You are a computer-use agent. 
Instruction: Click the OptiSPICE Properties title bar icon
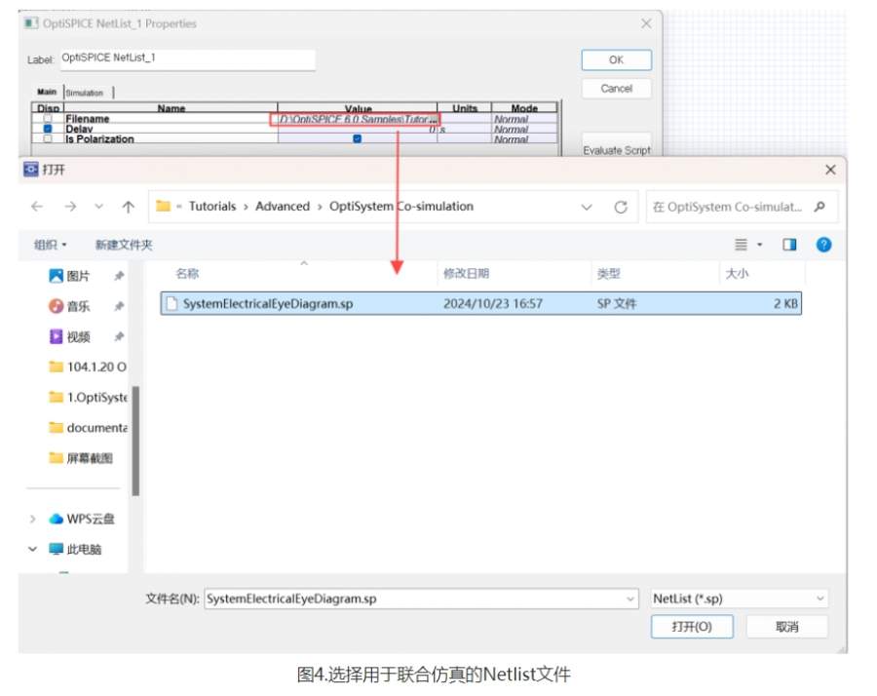[x=31, y=23]
